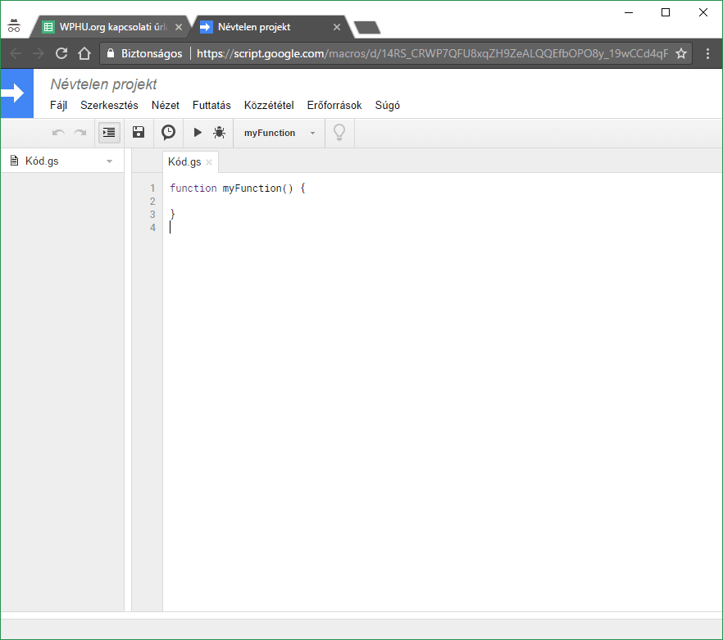Click the Debug bug icon

pos(219,133)
